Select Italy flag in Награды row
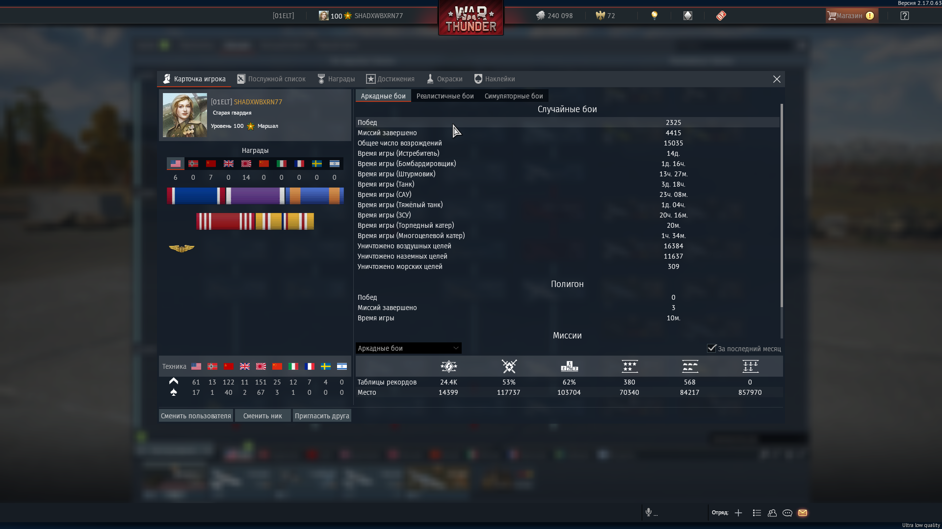This screenshot has width=942, height=529. click(282, 164)
